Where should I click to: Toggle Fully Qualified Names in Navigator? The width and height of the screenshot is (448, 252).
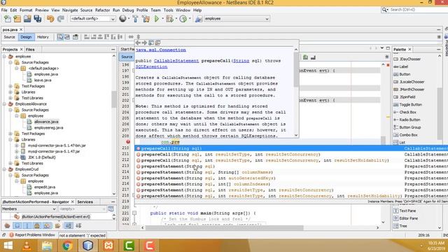[57, 225]
